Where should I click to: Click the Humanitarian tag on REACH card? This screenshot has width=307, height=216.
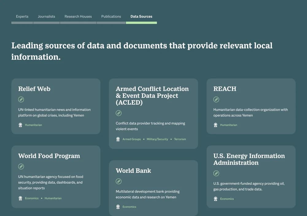[228, 125]
